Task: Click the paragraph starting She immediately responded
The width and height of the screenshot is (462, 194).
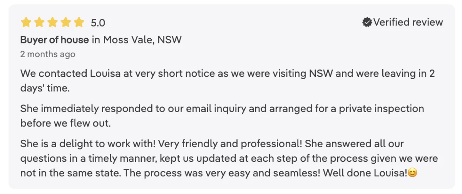Action: pyautogui.click(x=222, y=116)
